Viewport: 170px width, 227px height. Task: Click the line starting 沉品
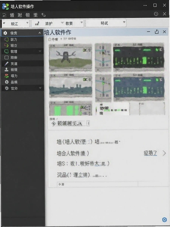pyautogui.click(x=82, y=175)
